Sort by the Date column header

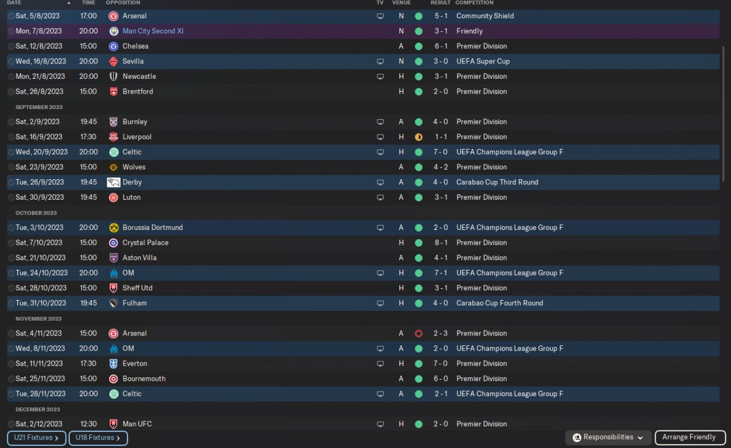tap(14, 3)
